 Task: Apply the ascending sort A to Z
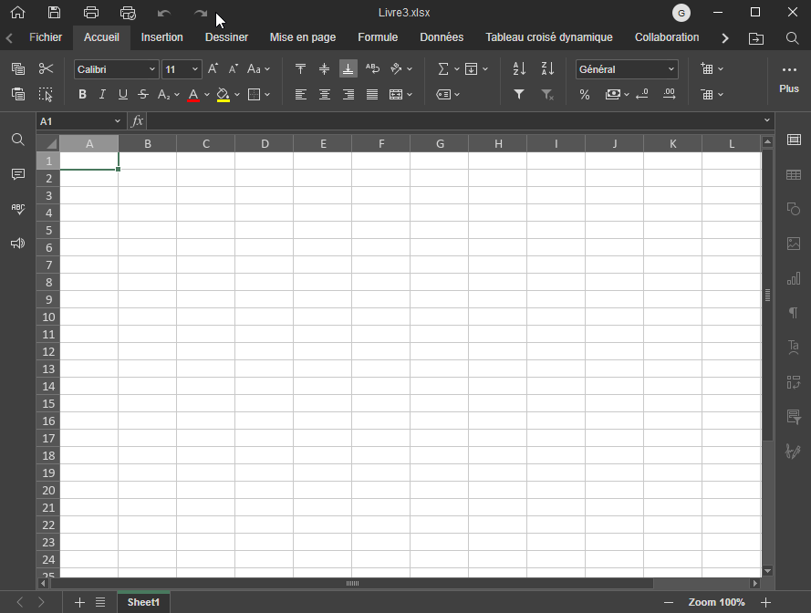point(519,69)
